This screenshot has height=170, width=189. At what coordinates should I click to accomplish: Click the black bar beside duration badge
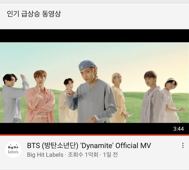click(85, 129)
